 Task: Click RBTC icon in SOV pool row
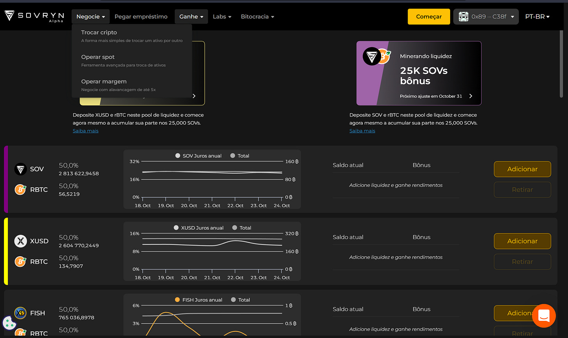click(x=20, y=190)
